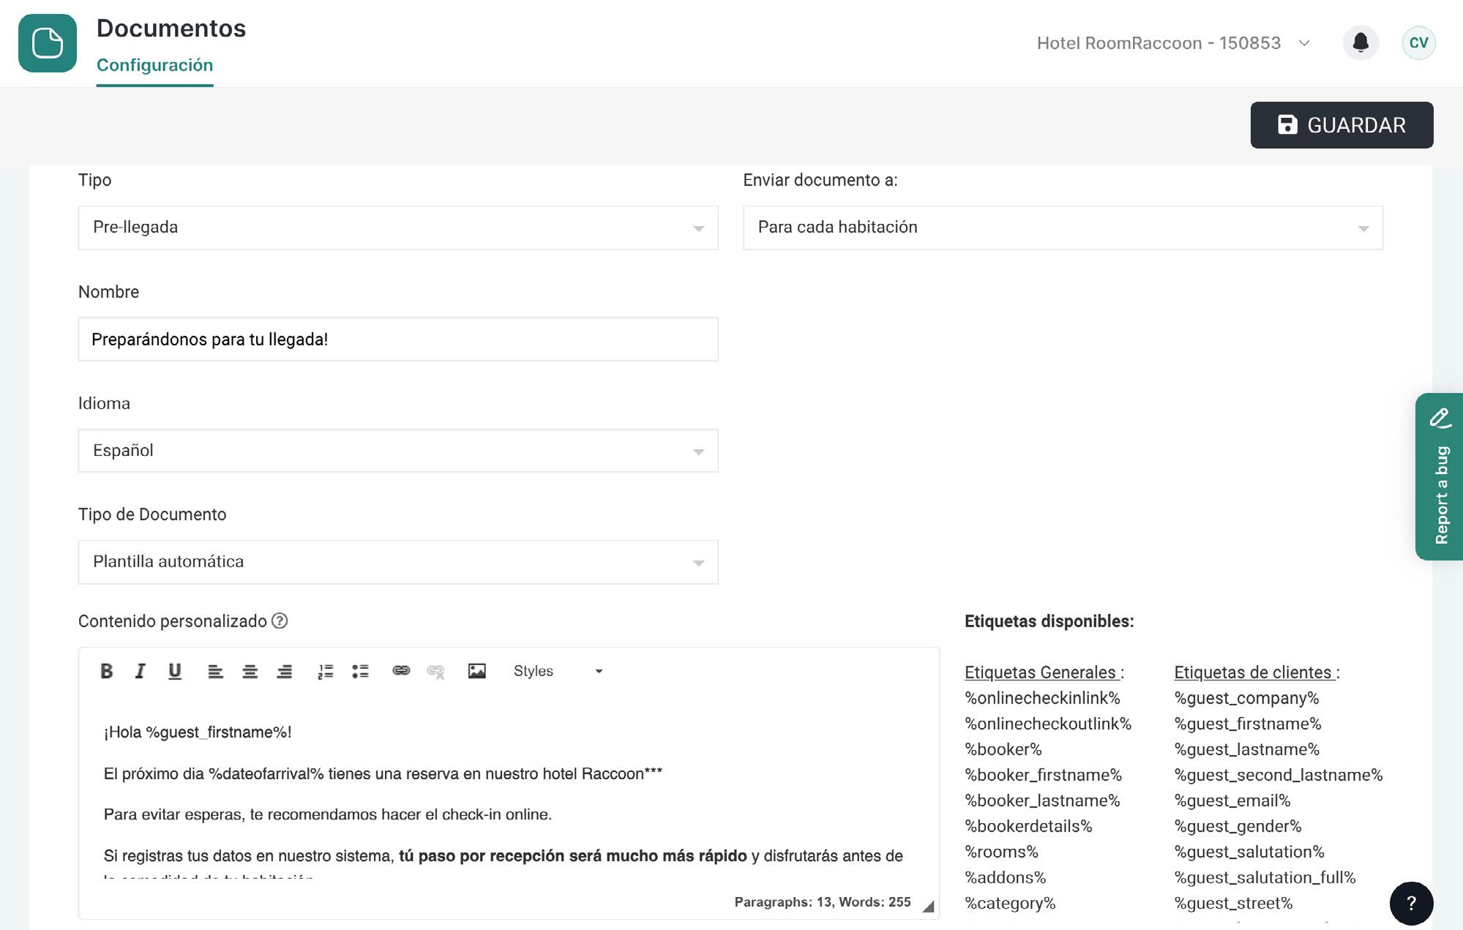Insert a hyperlink in the editor
This screenshot has width=1463, height=930.
[x=401, y=671]
